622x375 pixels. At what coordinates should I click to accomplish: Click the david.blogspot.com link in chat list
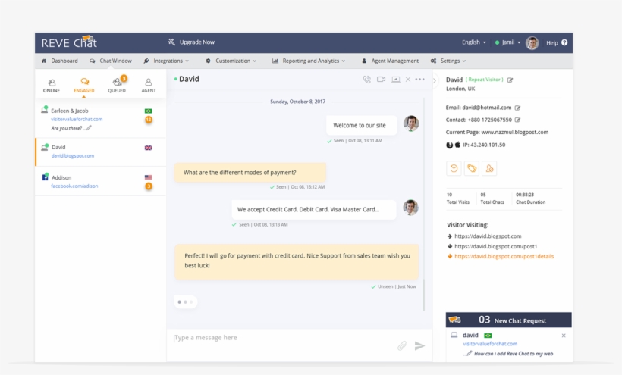(x=73, y=155)
